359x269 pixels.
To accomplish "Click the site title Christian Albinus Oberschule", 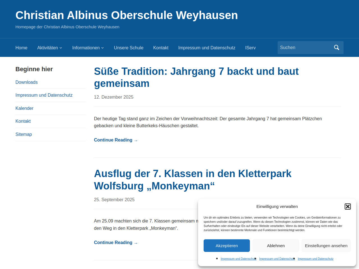I will 126,15.
